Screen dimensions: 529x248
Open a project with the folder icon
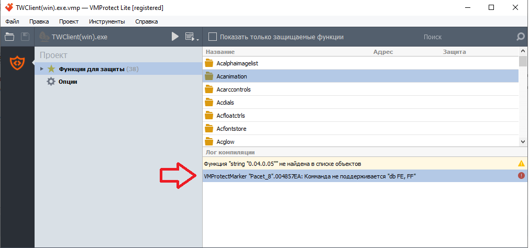(9, 37)
